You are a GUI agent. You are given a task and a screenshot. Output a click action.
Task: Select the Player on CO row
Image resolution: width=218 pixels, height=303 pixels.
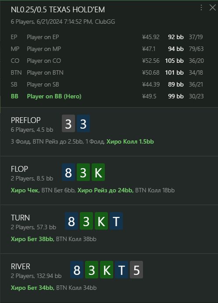107,61
